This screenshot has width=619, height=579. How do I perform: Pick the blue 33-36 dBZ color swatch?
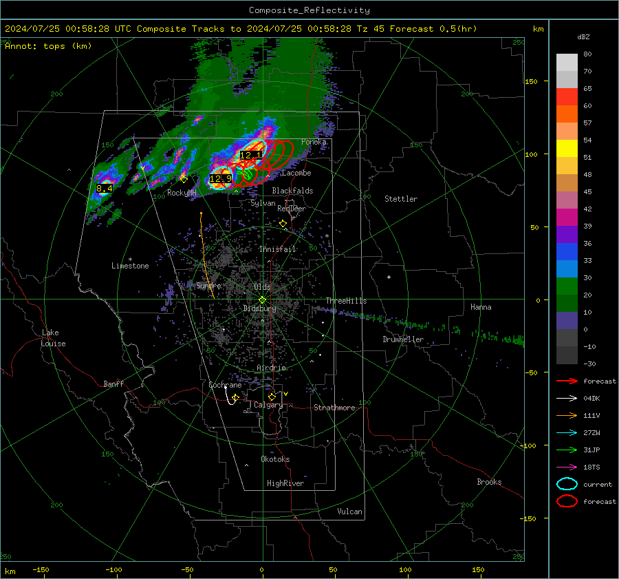(567, 252)
